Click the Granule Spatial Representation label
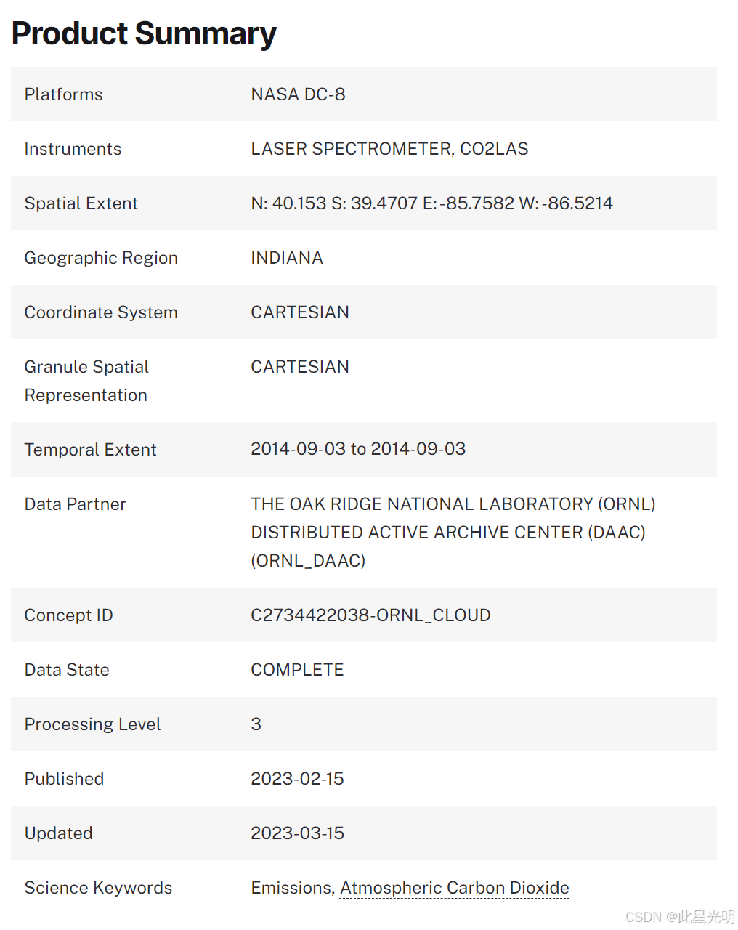 86,381
